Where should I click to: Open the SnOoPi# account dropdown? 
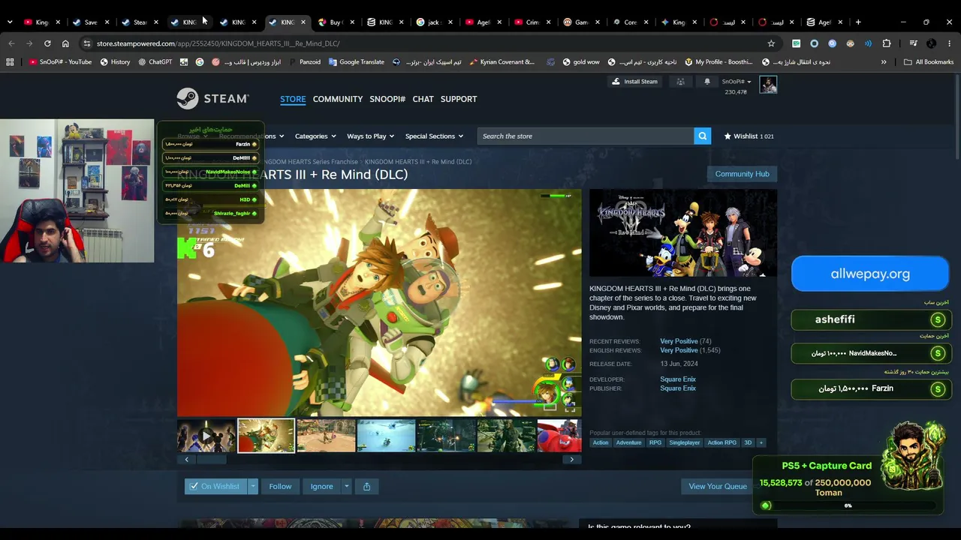click(737, 82)
